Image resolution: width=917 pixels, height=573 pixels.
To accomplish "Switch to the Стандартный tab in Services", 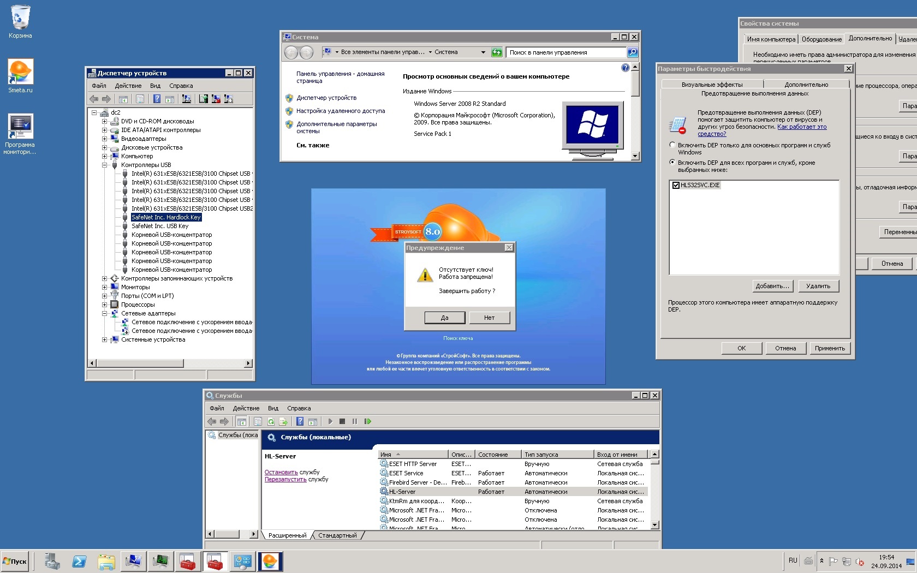I will (x=337, y=535).
